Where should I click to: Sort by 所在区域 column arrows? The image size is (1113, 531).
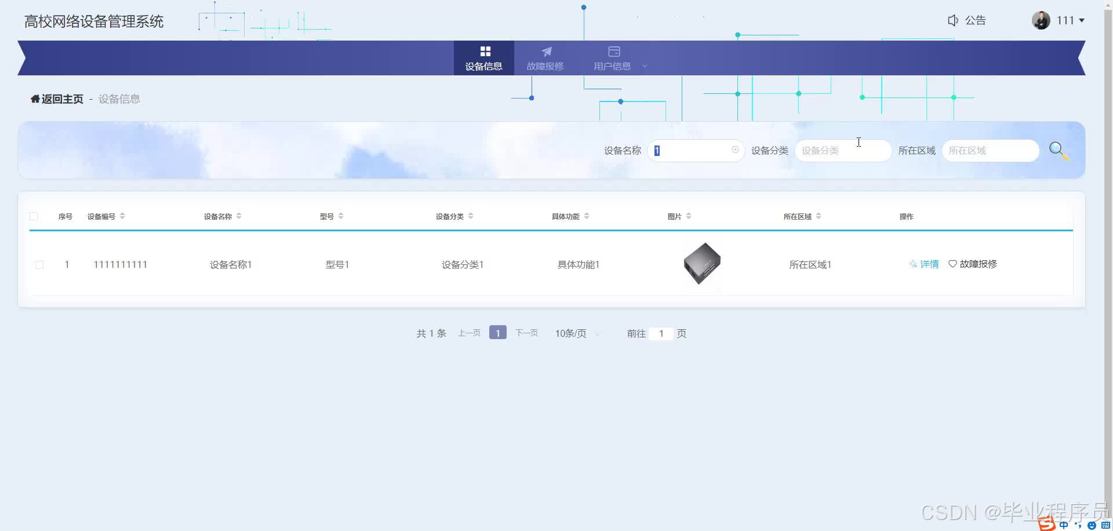point(819,216)
